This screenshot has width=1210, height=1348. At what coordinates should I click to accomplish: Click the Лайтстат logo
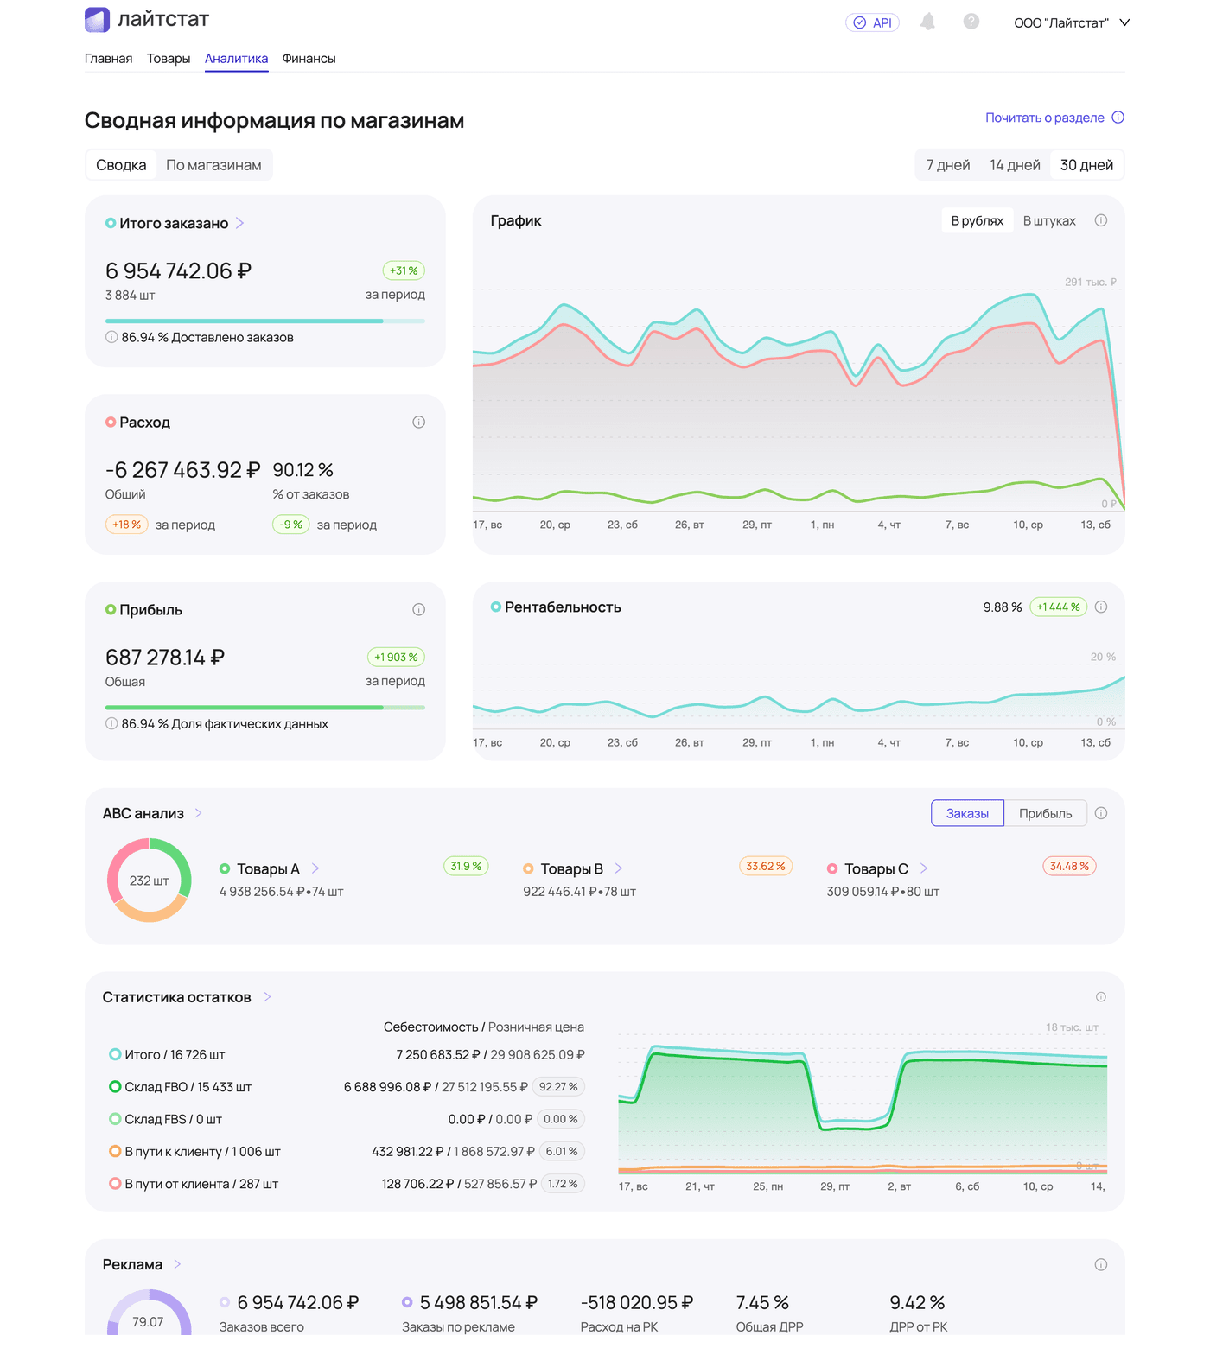point(147,20)
